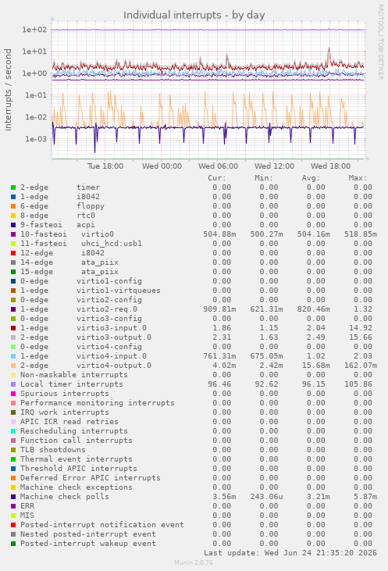Click the 1e+02 y-axis label
The height and width of the screenshot is (571, 388).
[x=34, y=30]
